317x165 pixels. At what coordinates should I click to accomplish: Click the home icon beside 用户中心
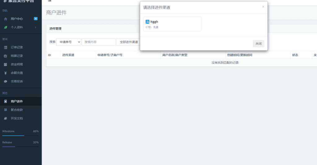coord(6,19)
